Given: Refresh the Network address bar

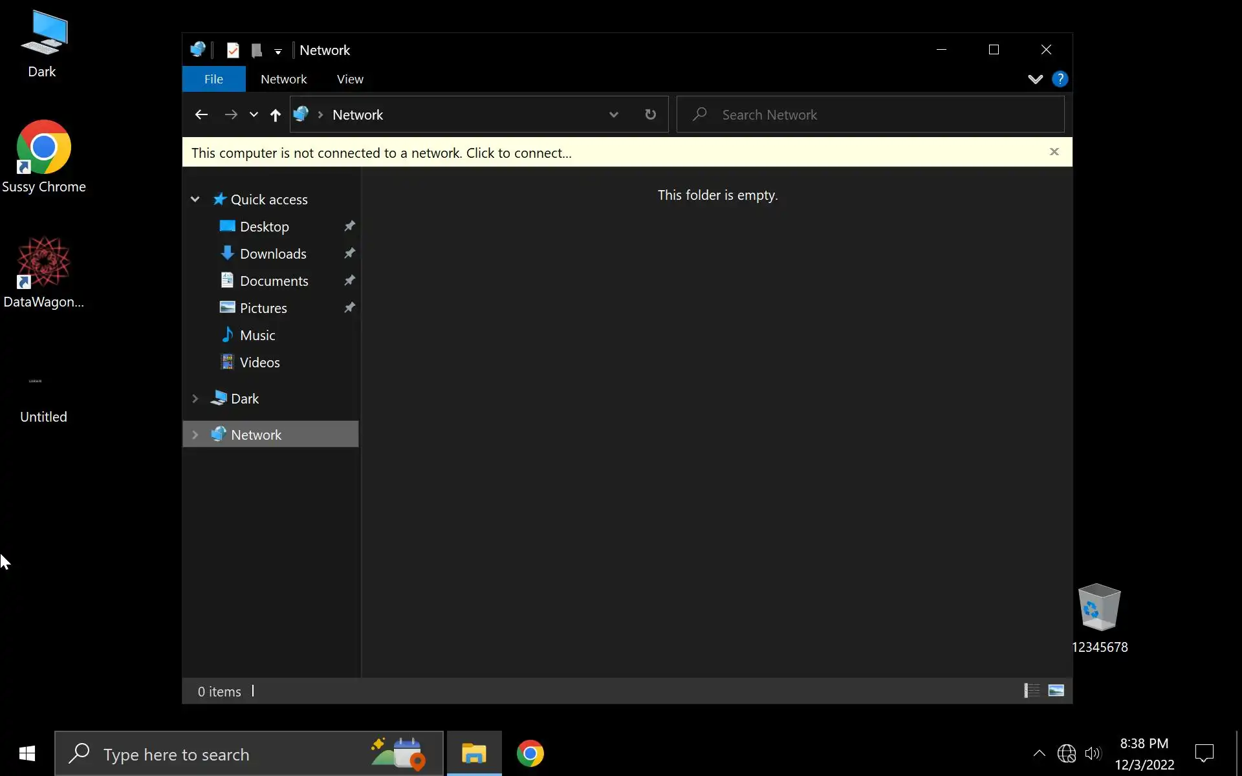Looking at the screenshot, I should (x=650, y=114).
